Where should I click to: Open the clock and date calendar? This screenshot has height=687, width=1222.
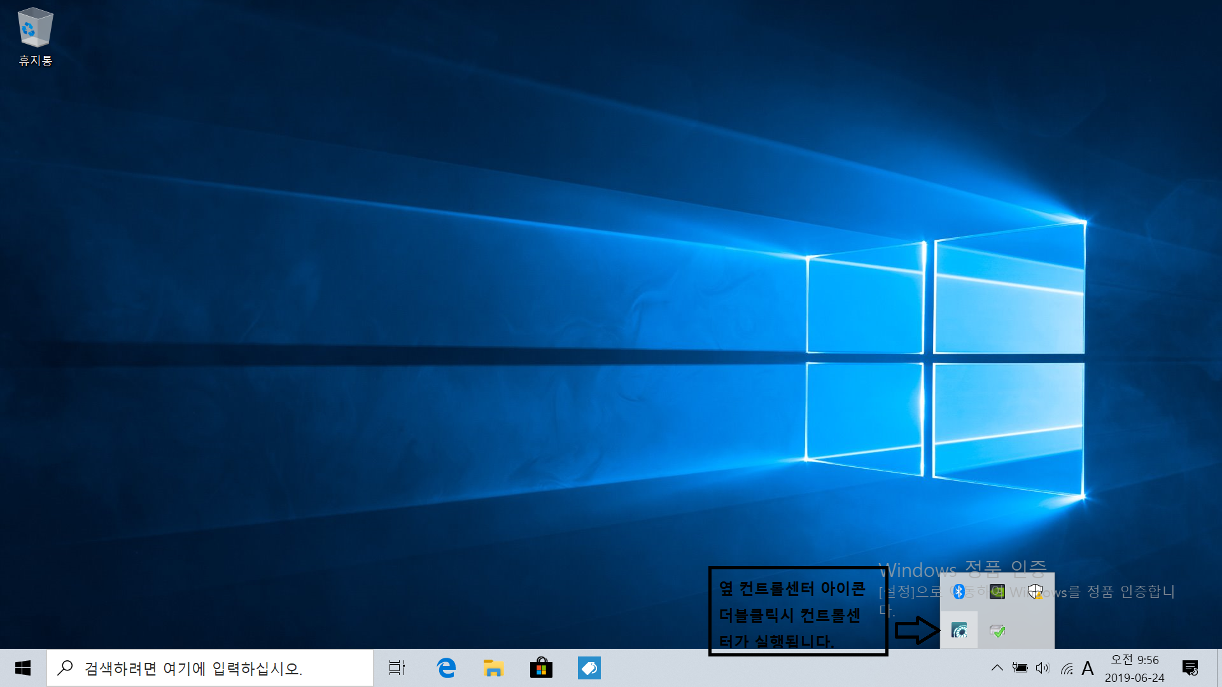pyautogui.click(x=1134, y=668)
